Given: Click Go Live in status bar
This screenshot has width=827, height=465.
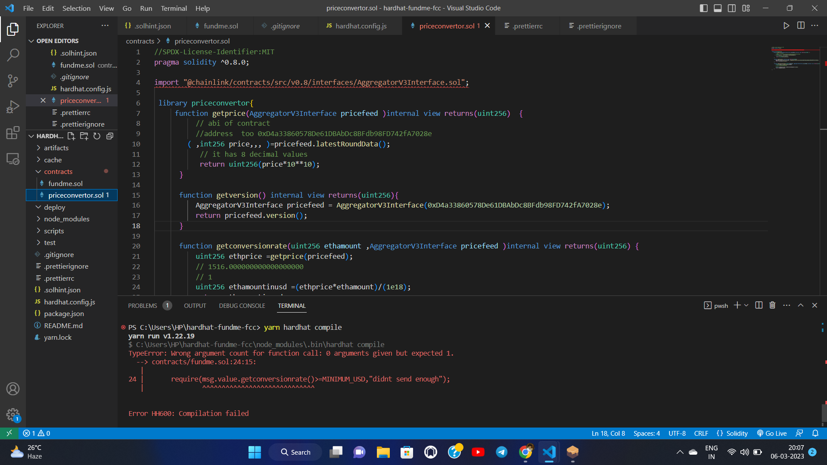Looking at the screenshot, I should 772,433.
